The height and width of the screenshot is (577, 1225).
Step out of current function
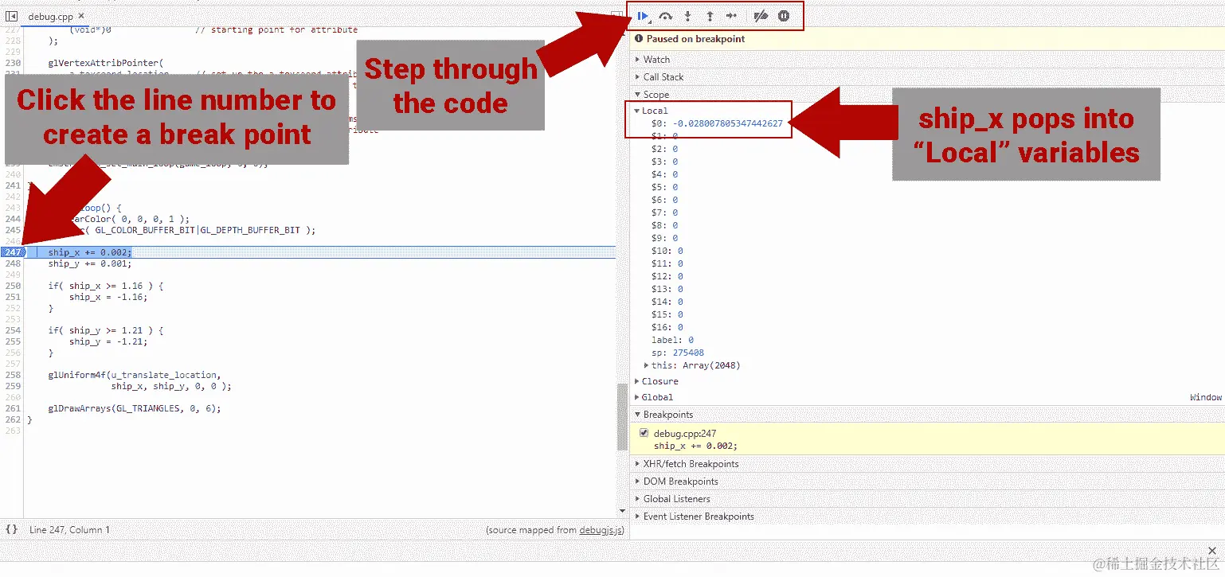pos(710,16)
